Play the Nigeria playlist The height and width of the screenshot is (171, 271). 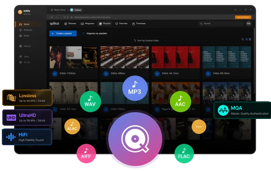point(157,109)
